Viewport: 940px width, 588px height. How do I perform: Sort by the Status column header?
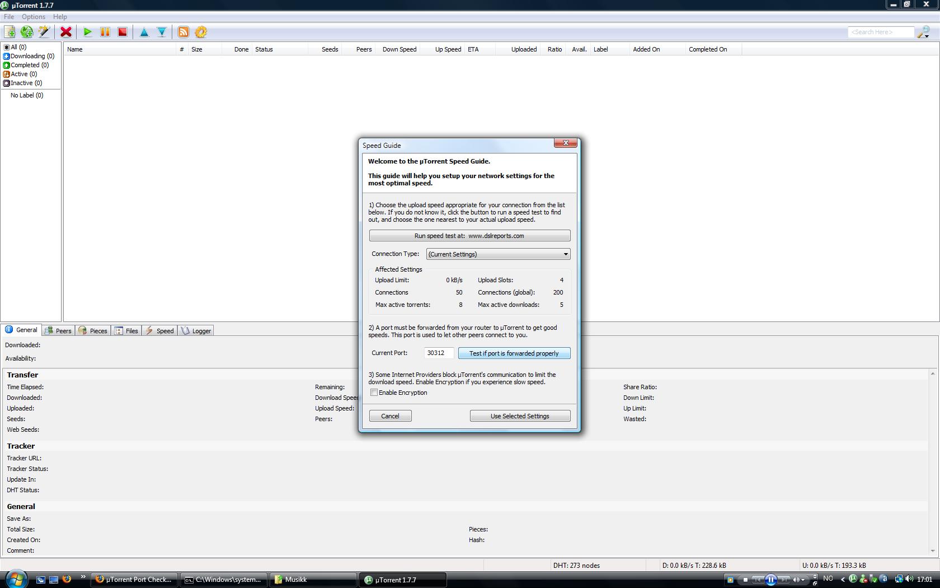click(x=280, y=49)
